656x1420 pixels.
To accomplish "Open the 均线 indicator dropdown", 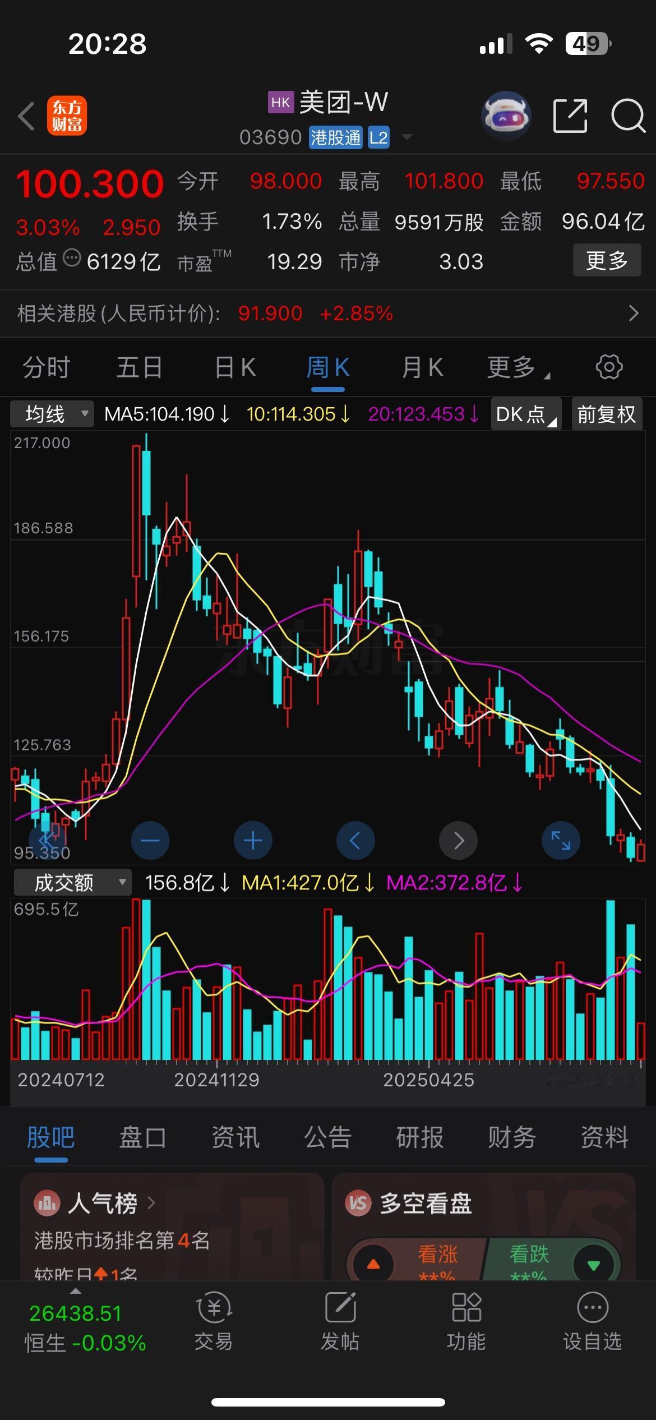I will pyautogui.click(x=52, y=414).
